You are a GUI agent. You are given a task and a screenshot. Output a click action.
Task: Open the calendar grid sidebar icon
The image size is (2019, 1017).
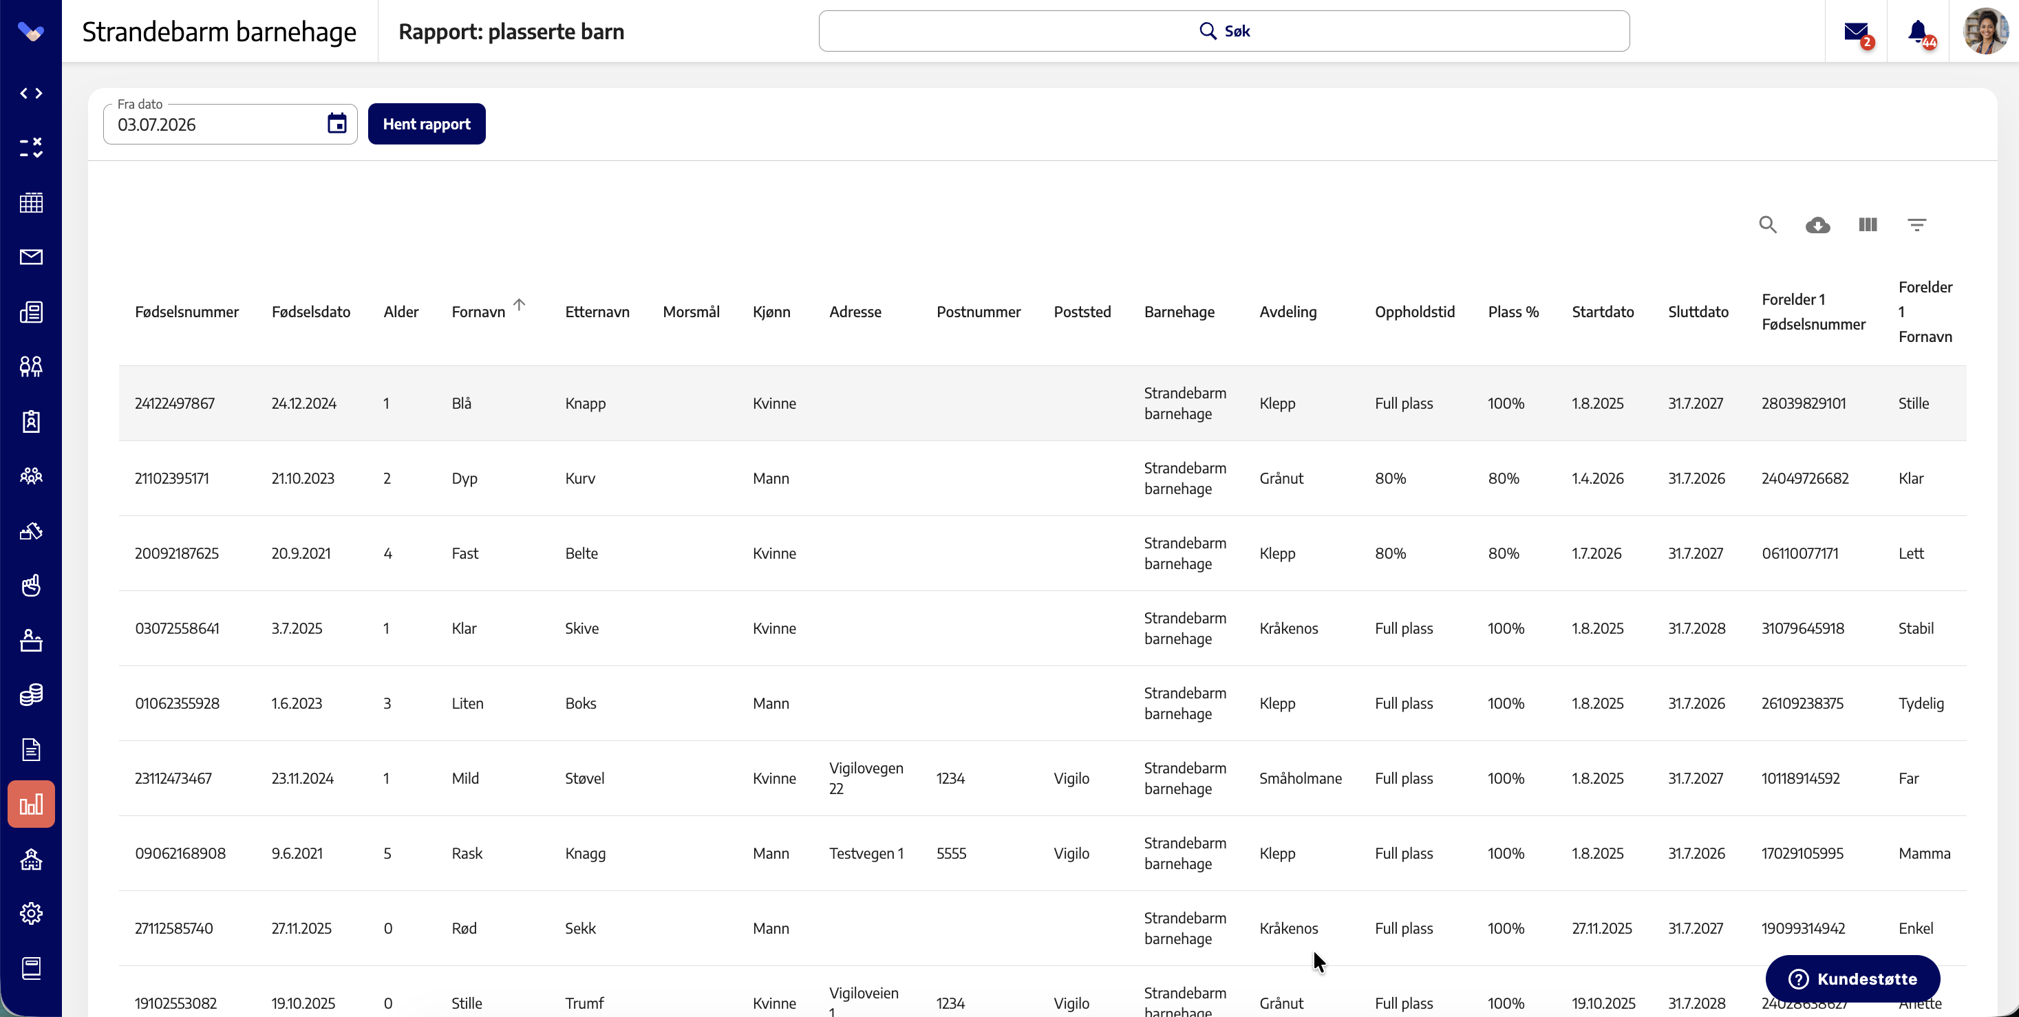[x=32, y=202]
